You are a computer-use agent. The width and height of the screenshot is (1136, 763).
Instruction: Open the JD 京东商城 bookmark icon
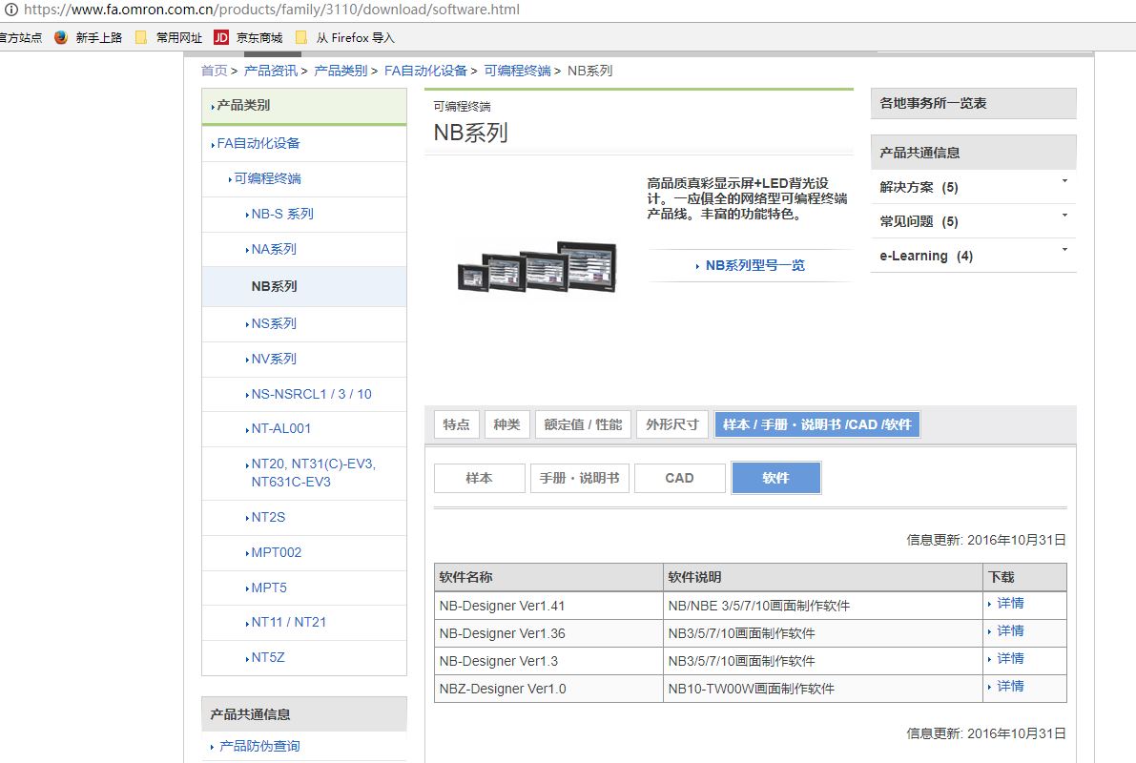click(x=221, y=38)
